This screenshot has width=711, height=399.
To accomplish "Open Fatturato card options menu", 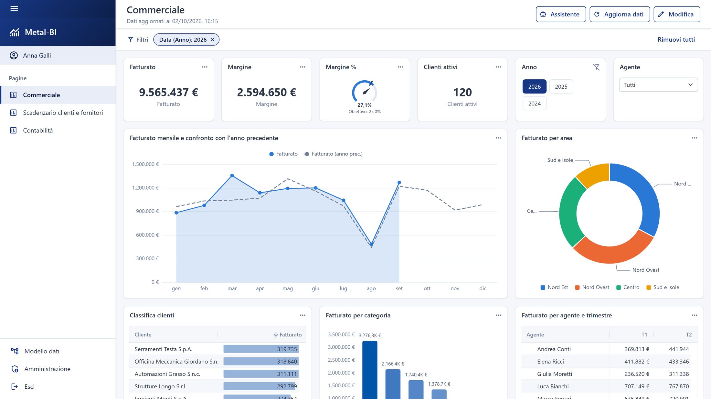I will point(205,67).
